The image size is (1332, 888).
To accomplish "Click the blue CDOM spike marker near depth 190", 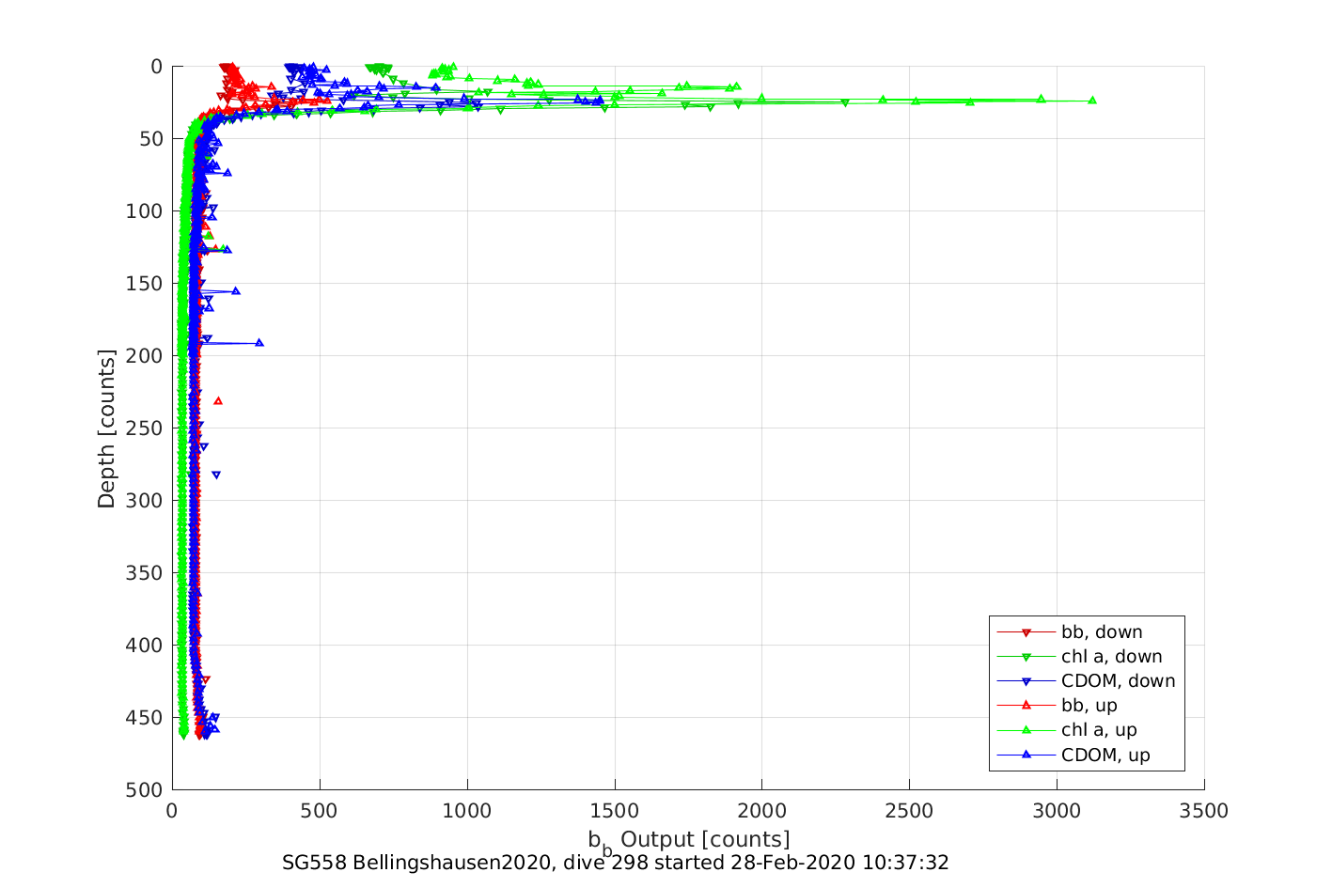I will point(259,343).
